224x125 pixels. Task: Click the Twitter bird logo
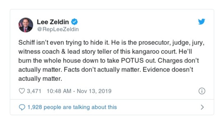[202, 22]
